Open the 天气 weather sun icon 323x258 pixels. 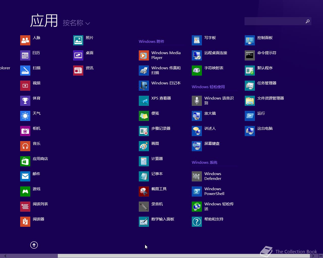25,116
